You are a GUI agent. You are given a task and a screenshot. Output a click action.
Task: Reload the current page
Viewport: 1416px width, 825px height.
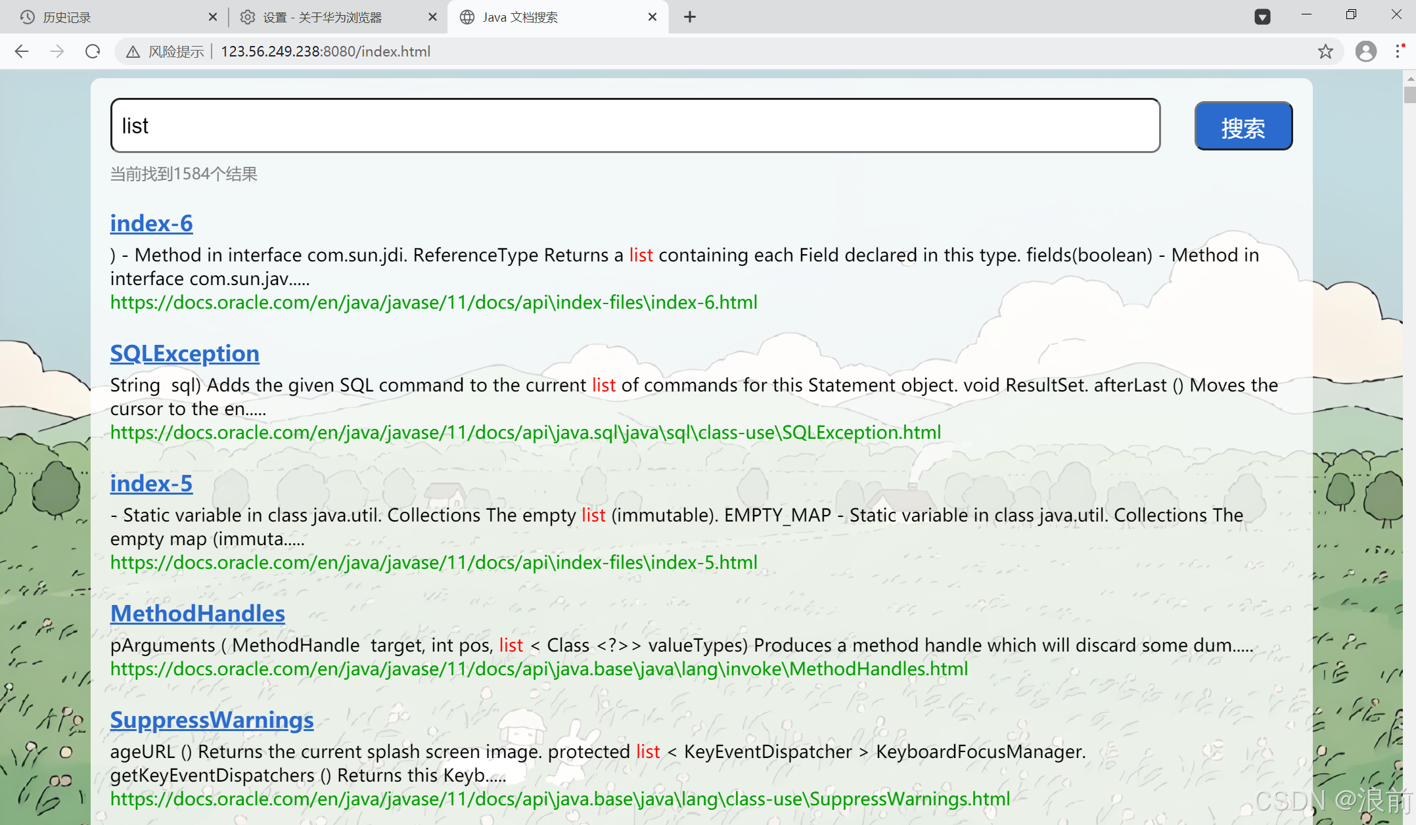point(93,51)
